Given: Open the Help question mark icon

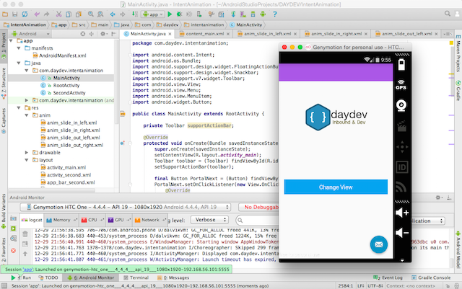Looking at the screenshot, I should tap(274, 14).
